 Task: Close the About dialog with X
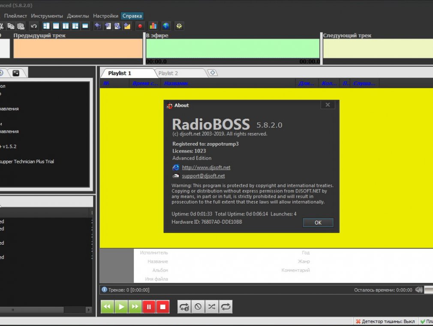[x=328, y=105]
